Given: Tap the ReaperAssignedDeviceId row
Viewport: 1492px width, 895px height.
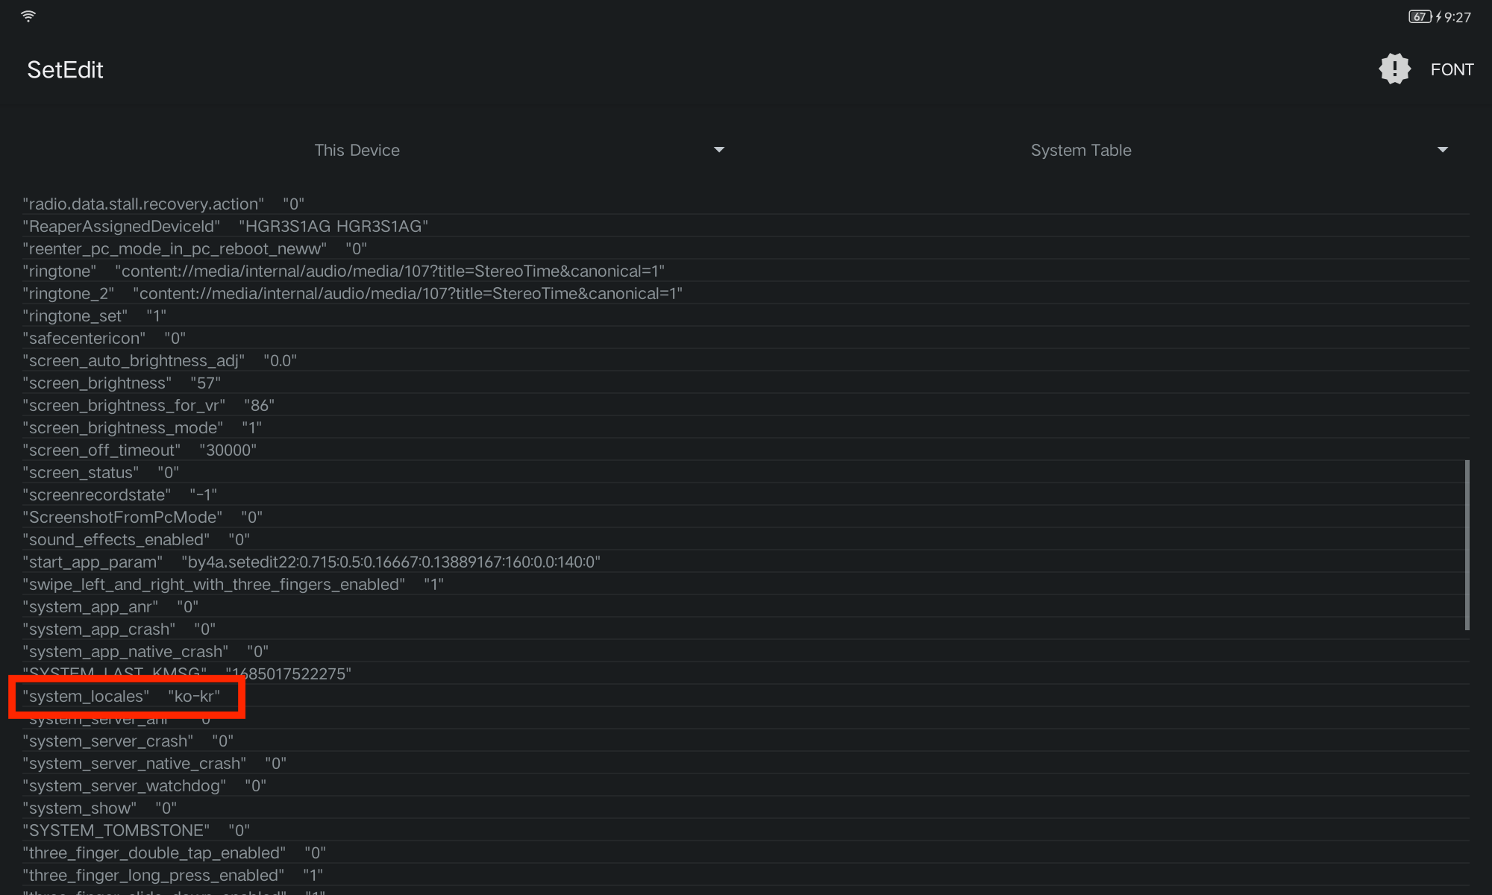Looking at the screenshot, I should pos(225,226).
